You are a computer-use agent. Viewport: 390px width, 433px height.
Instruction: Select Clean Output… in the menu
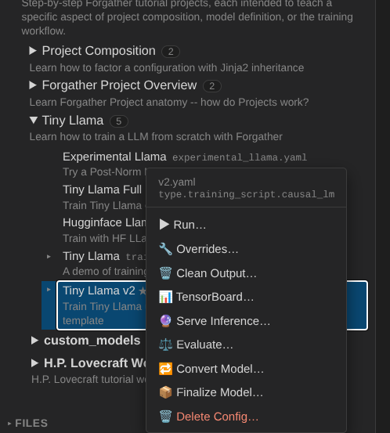pyautogui.click(x=246, y=273)
